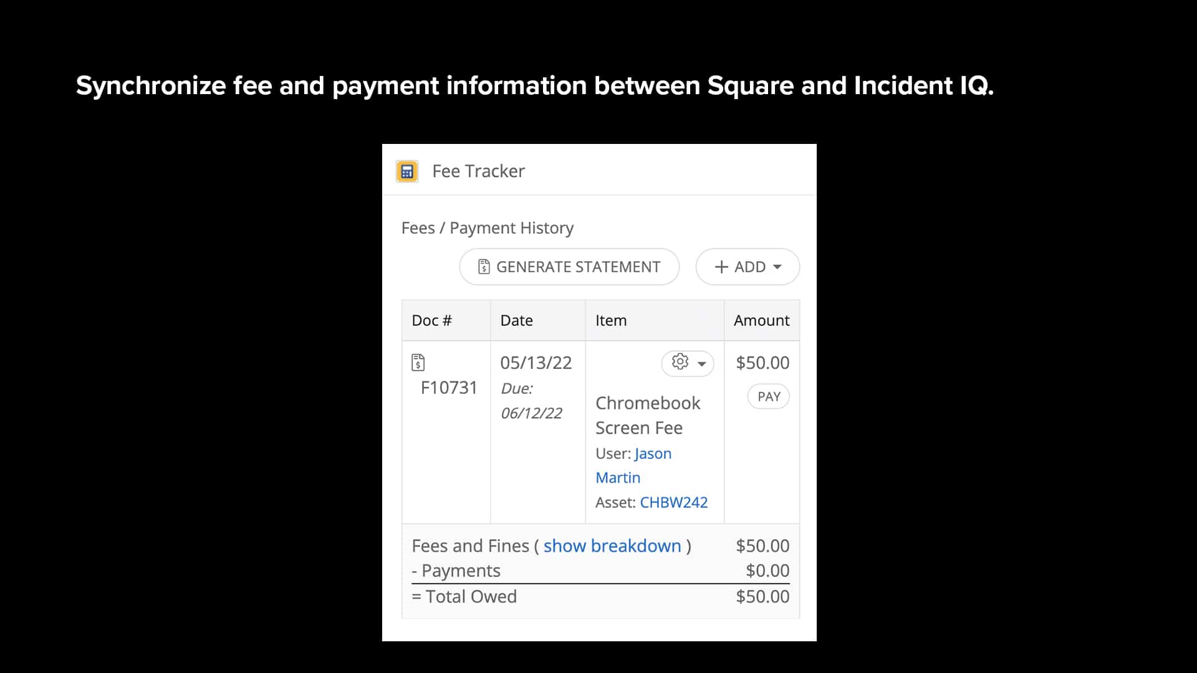Open the dropdown arrow beside the gear icon
The image size is (1197, 673).
click(702, 364)
